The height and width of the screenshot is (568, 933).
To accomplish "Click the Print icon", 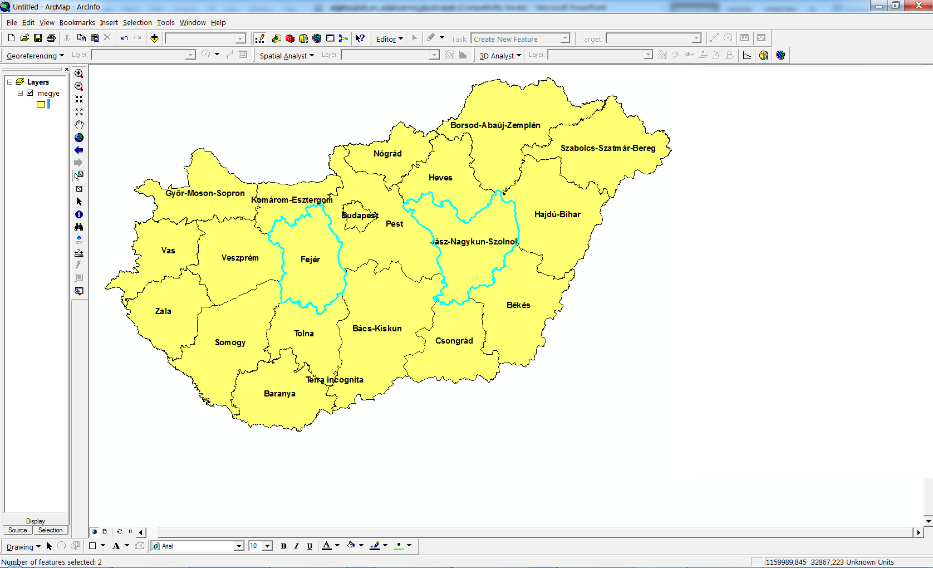I will pyautogui.click(x=51, y=38).
